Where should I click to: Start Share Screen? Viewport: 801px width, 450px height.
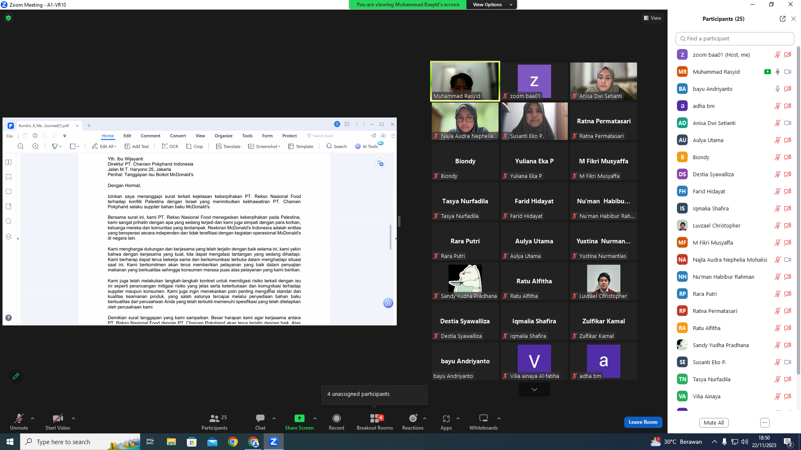(x=299, y=422)
